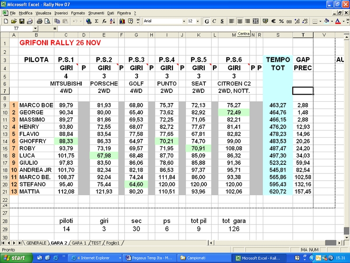Open the Finestra menu
This screenshot has height=263, width=350.
124,13
